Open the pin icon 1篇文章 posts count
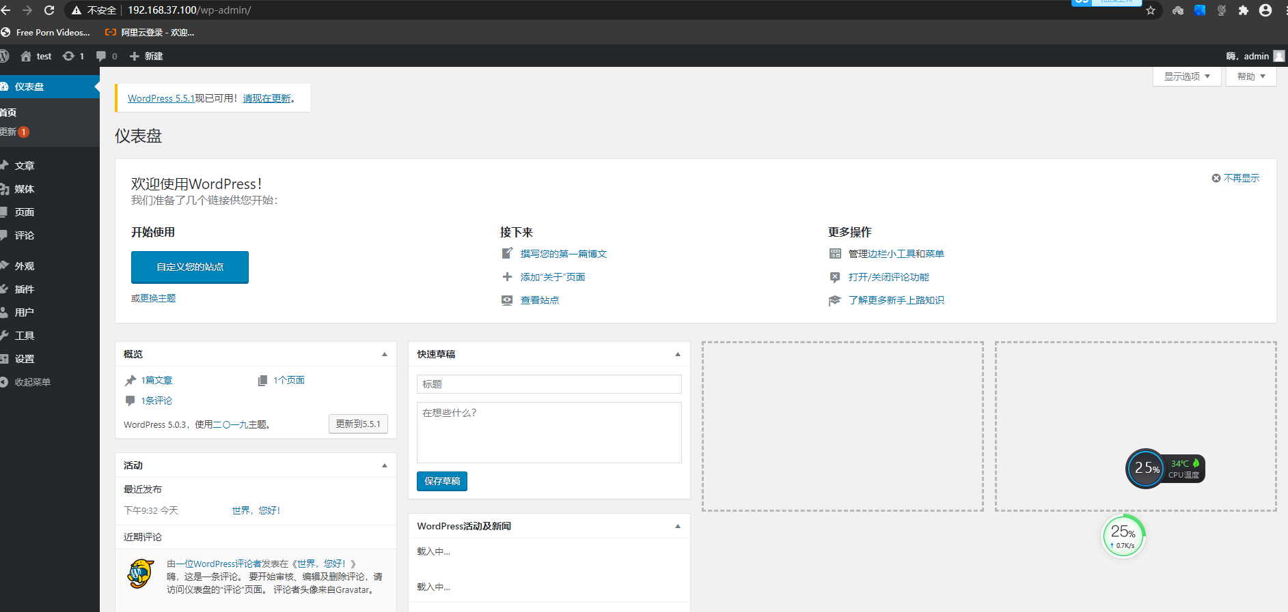The image size is (1288, 612). point(131,381)
